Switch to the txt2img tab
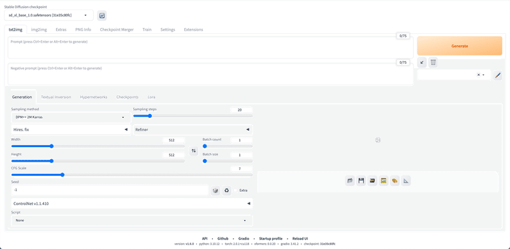 click(x=15, y=29)
